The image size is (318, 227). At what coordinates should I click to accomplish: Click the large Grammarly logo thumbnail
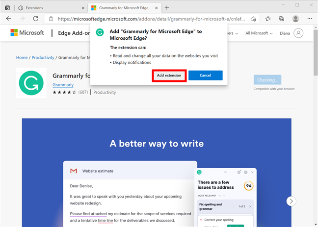pyautogui.click(x=31, y=83)
